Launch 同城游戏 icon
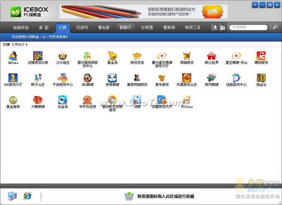Image resolution: width=282 pixels, height=205 pixels. [187, 56]
